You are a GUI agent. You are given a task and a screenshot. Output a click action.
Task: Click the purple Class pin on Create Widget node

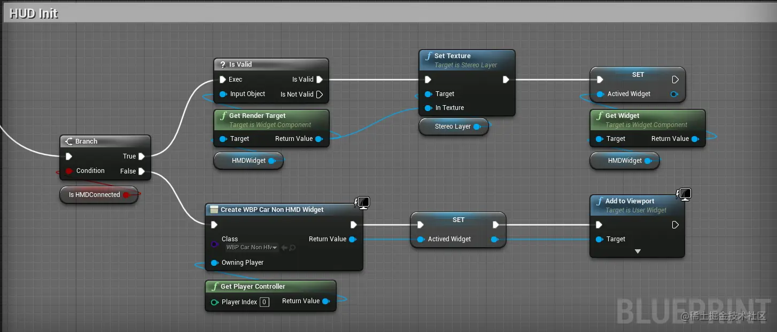[214, 244]
